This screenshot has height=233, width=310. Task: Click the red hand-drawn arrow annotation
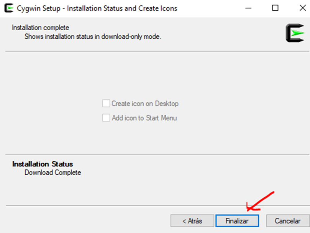pyautogui.click(x=261, y=201)
